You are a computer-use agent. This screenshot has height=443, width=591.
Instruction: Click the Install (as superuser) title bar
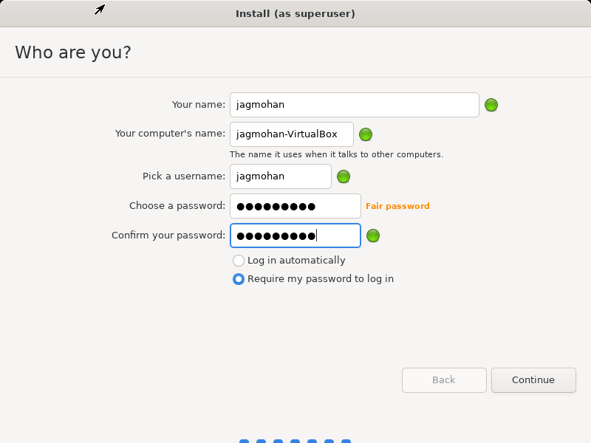(x=295, y=13)
